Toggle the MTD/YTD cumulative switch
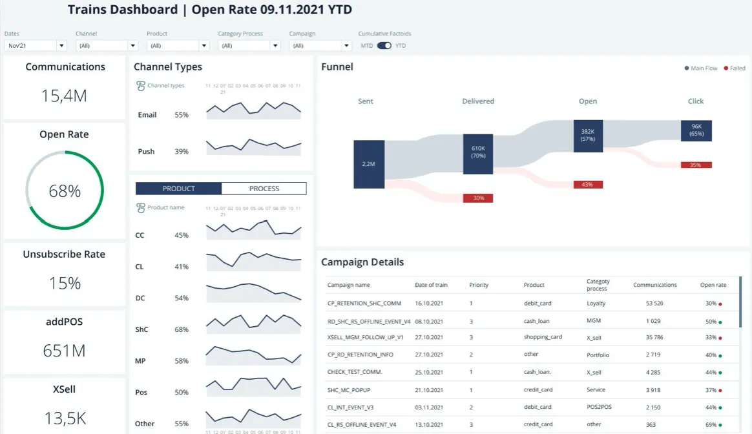Screen dimensions: 752x434 click(384, 46)
